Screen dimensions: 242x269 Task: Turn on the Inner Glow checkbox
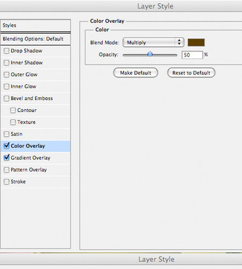coord(6,87)
